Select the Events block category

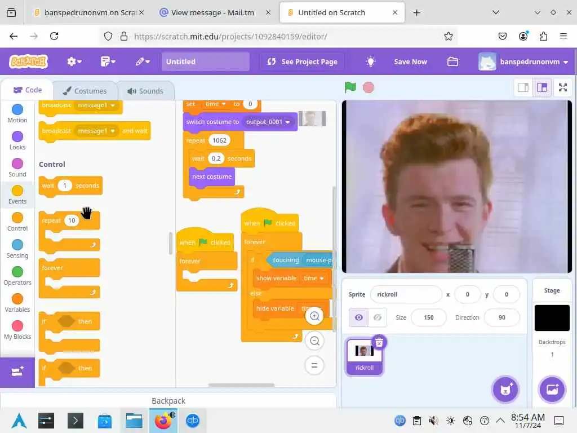(x=17, y=195)
